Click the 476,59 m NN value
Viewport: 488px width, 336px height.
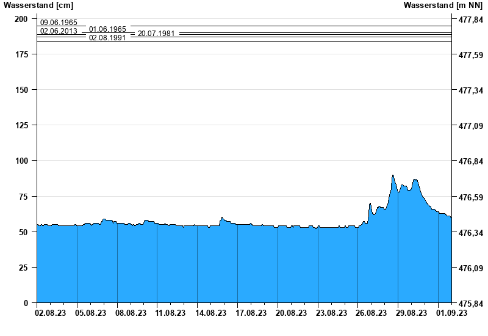pos(471,197)
